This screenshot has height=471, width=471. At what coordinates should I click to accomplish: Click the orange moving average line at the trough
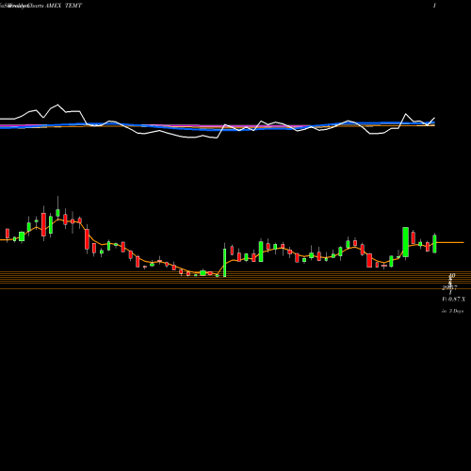point(201,272)
